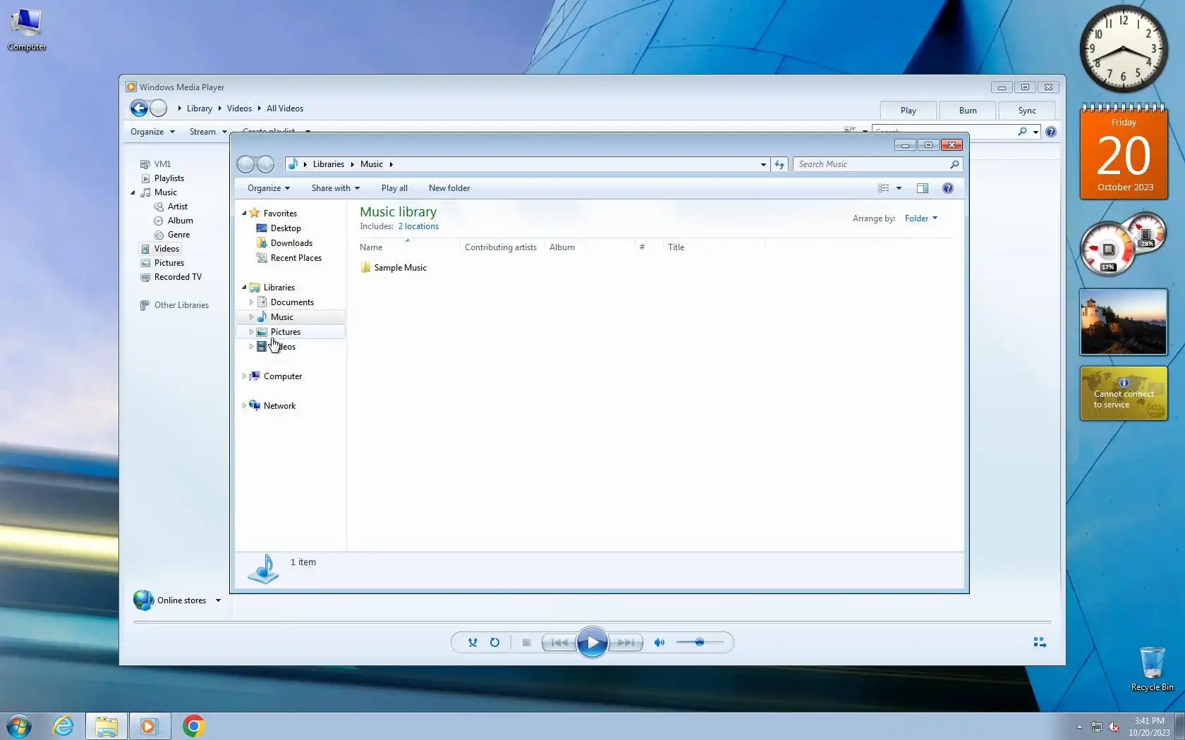
Task: Select Recorded TV in Media Player sidebar
Action: pyautogui.click(x=178, y=277)
